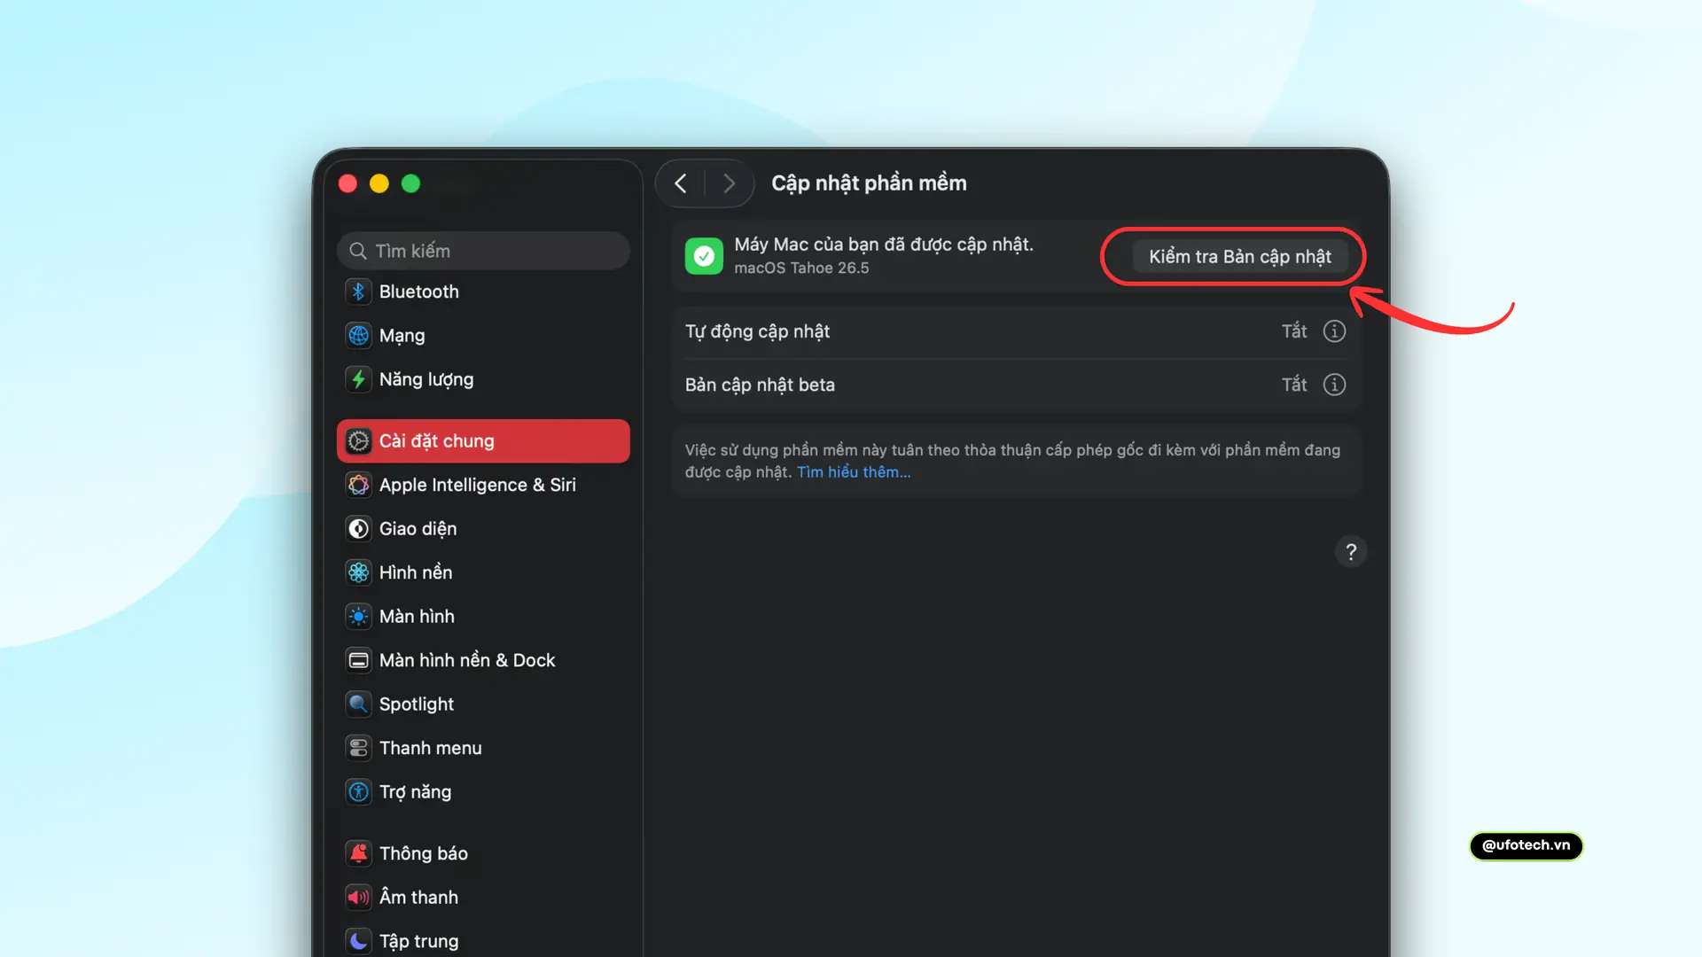The height and width of the screenshot is (957, 1702).
Task: Open Âm thanh settings pane
Action: (x=483, y=898)
